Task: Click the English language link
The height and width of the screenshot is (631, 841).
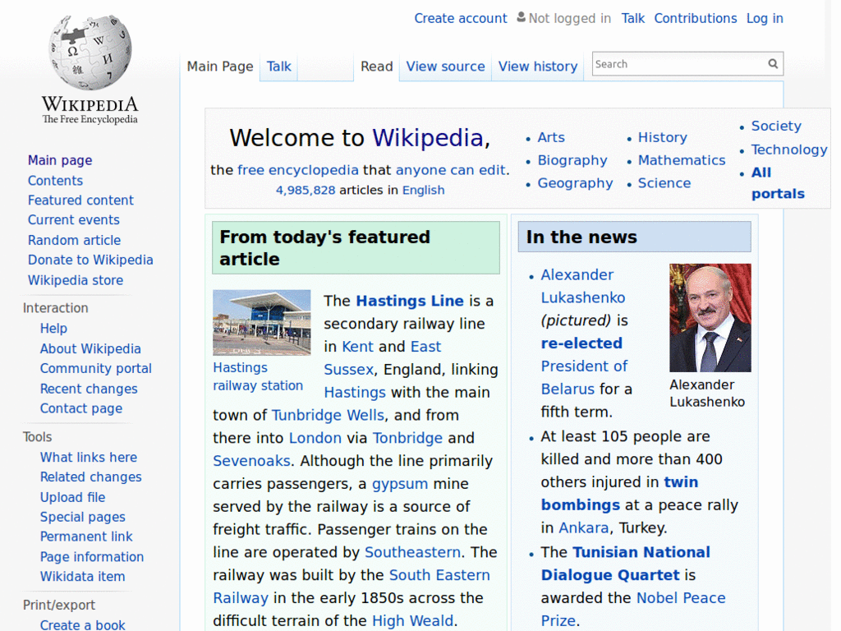Action: pos(423,191)
